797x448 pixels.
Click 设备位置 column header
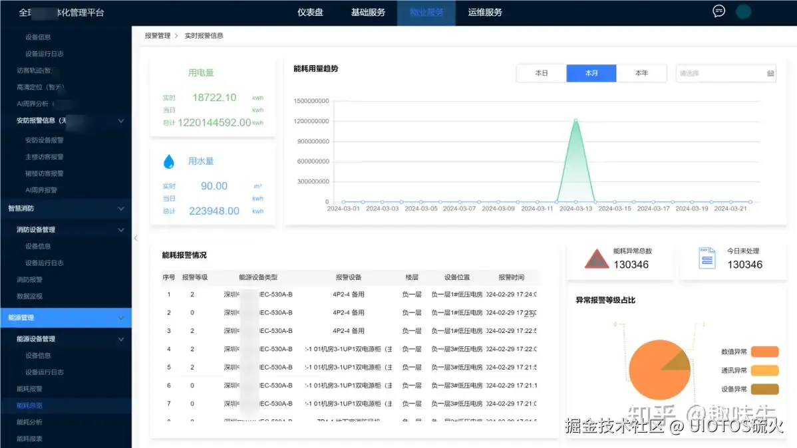coord(457,277)
